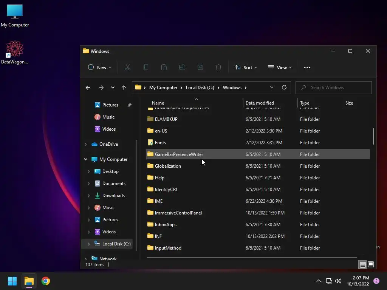Open recent locations dropdown arrow
387x290 pixels.
(x=113, y=88)
